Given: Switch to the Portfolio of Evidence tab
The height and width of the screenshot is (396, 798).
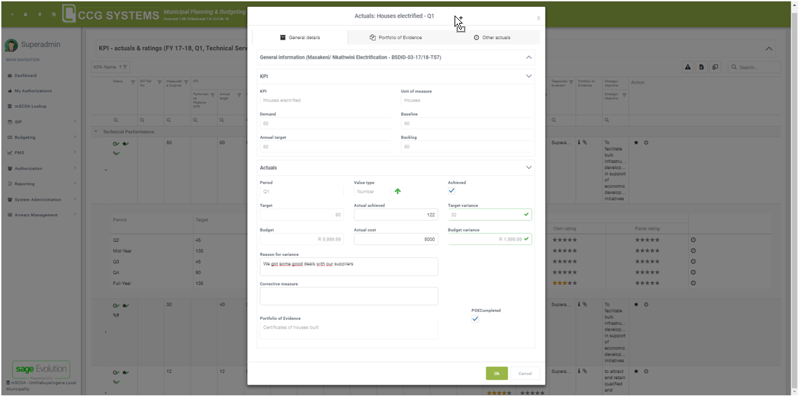Looking at the screenshot, I should point(396,38).
